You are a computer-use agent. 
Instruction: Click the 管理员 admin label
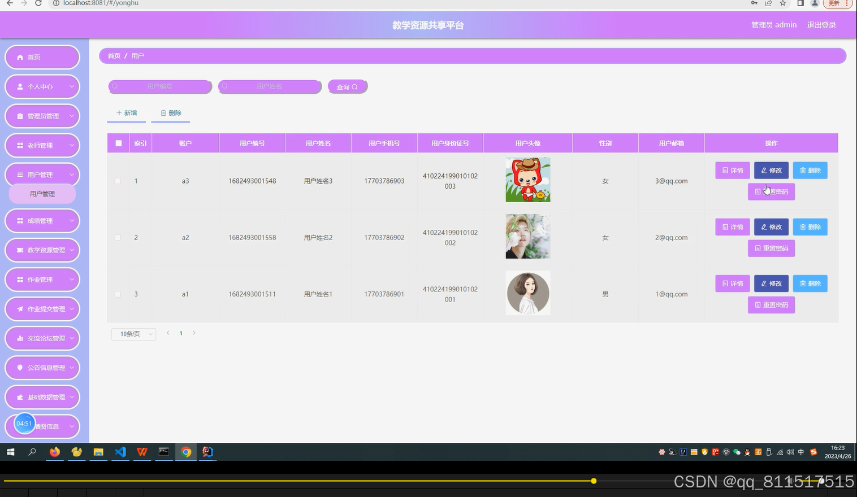[x=774, y=25]
